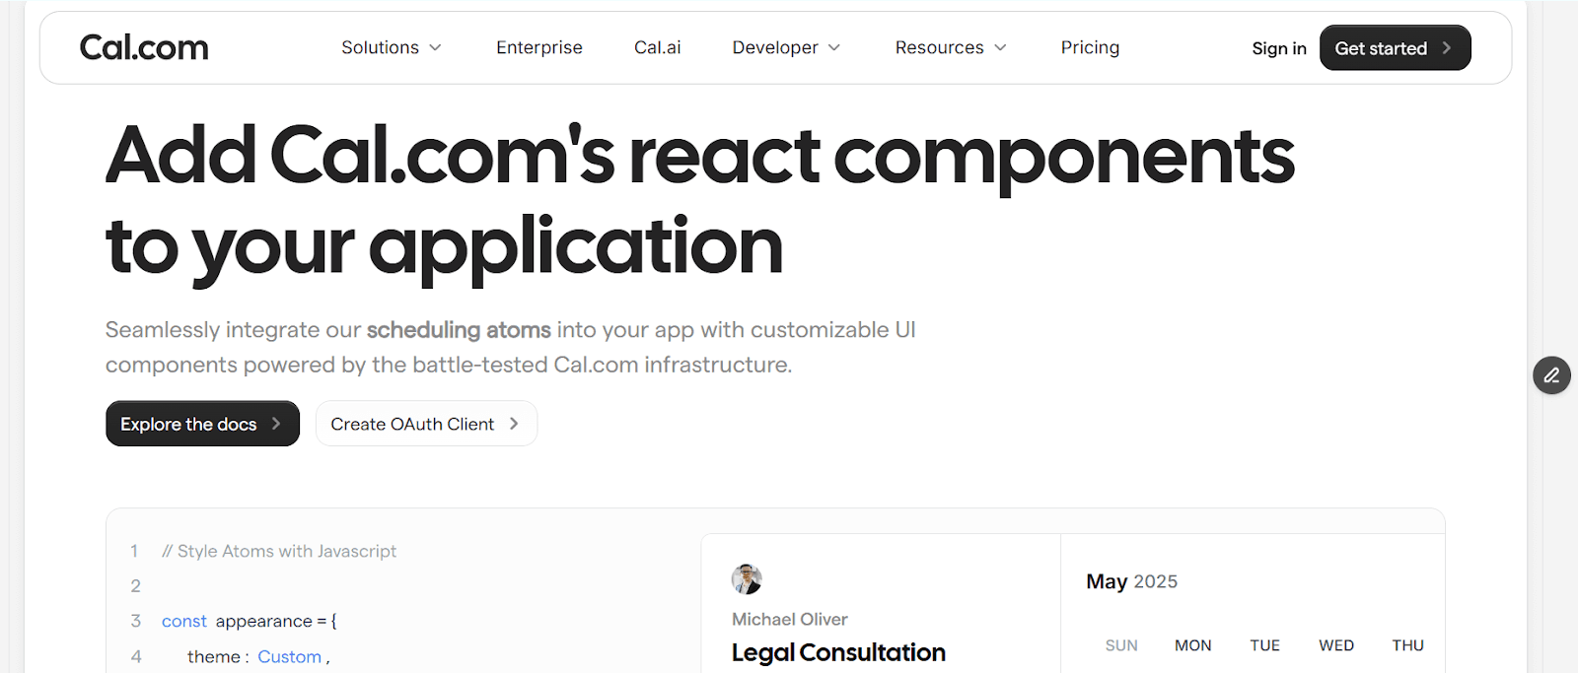This screenshot has width=1578, height=673.
Task: Select the SUN column header in the calendar
Action: pos(1120,644)
